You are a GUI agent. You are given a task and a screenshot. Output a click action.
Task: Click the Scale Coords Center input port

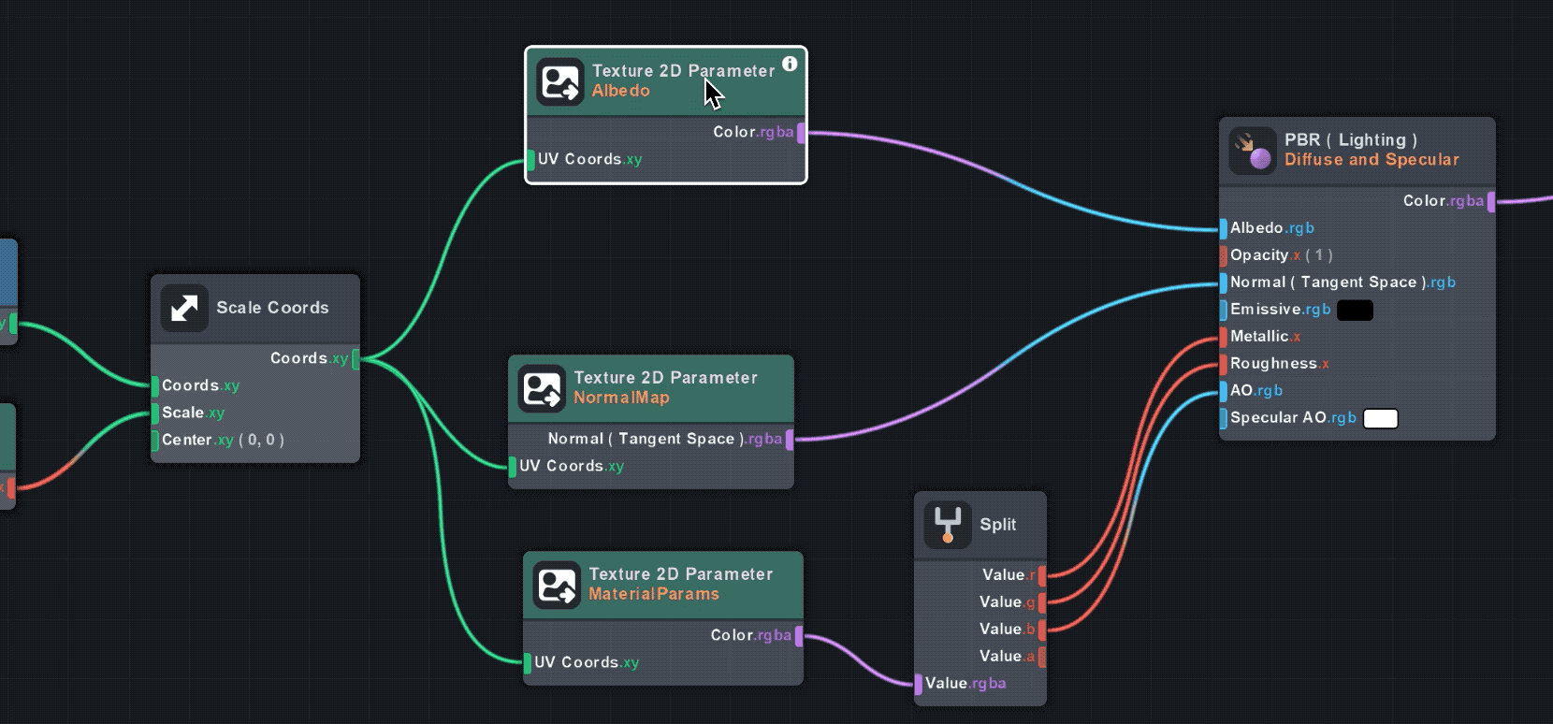pos(155,440)
